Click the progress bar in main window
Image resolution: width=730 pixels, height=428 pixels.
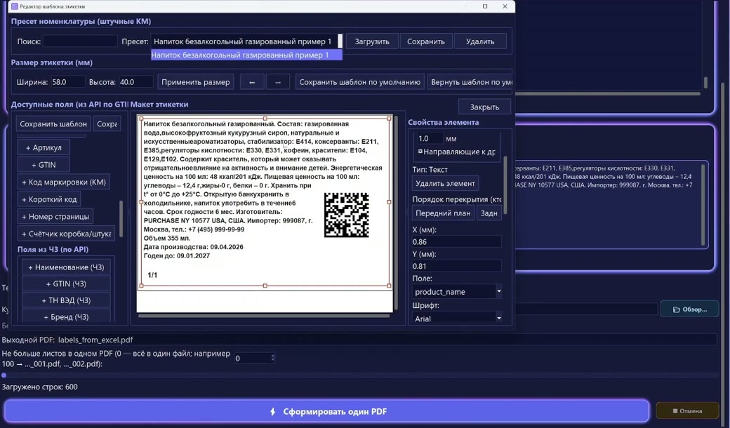pyautogui.click(x=361, y=375)
